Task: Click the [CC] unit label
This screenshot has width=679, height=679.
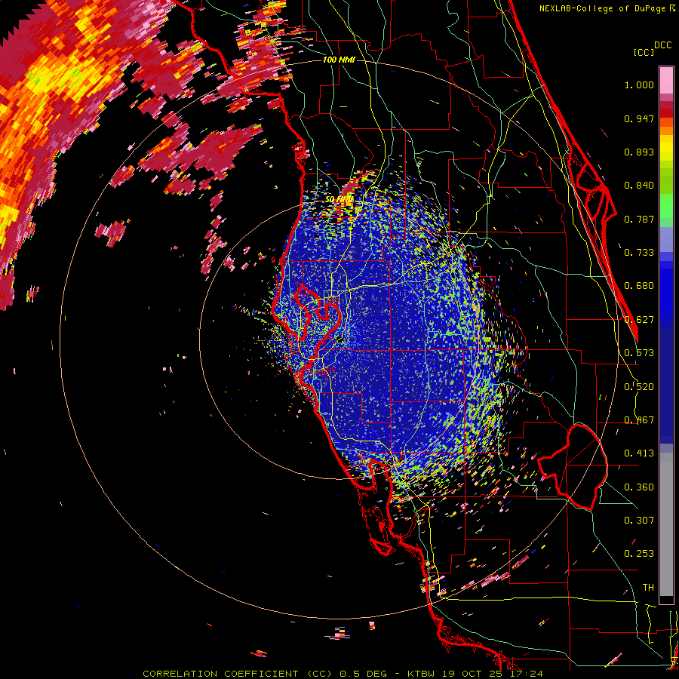Action: coord(644,52)
